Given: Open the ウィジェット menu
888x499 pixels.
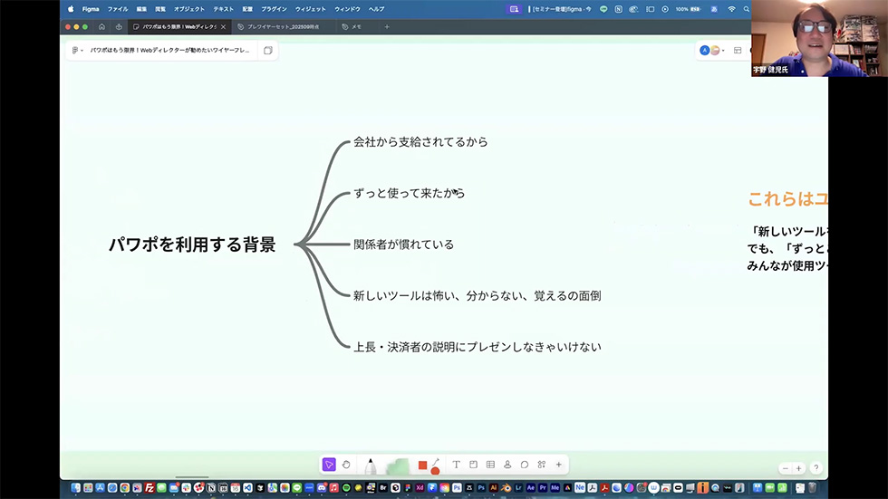Looking at the screenshot, I should pyautogui.click(x=310, y=9).
